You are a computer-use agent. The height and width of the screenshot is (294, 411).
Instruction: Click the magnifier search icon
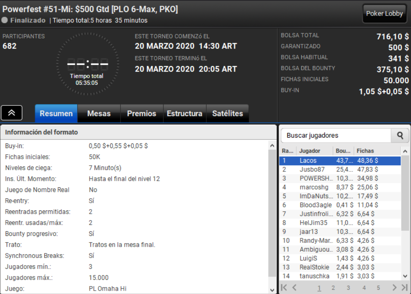[x=400, y=135]
